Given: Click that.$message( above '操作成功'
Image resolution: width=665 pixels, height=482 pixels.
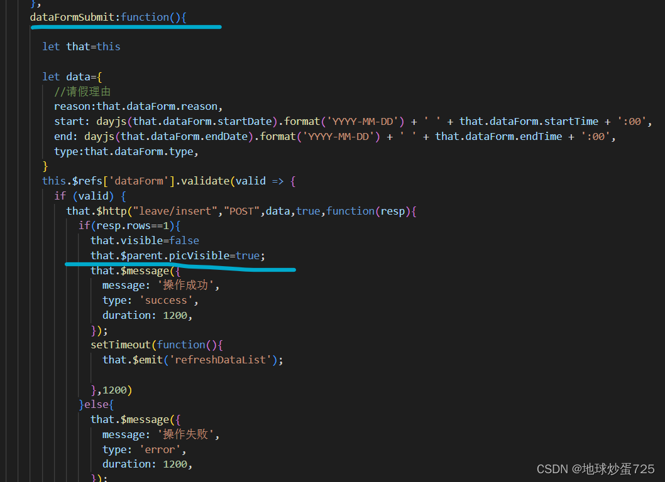Looking at the screenshot, I should [x=133, y=270].
